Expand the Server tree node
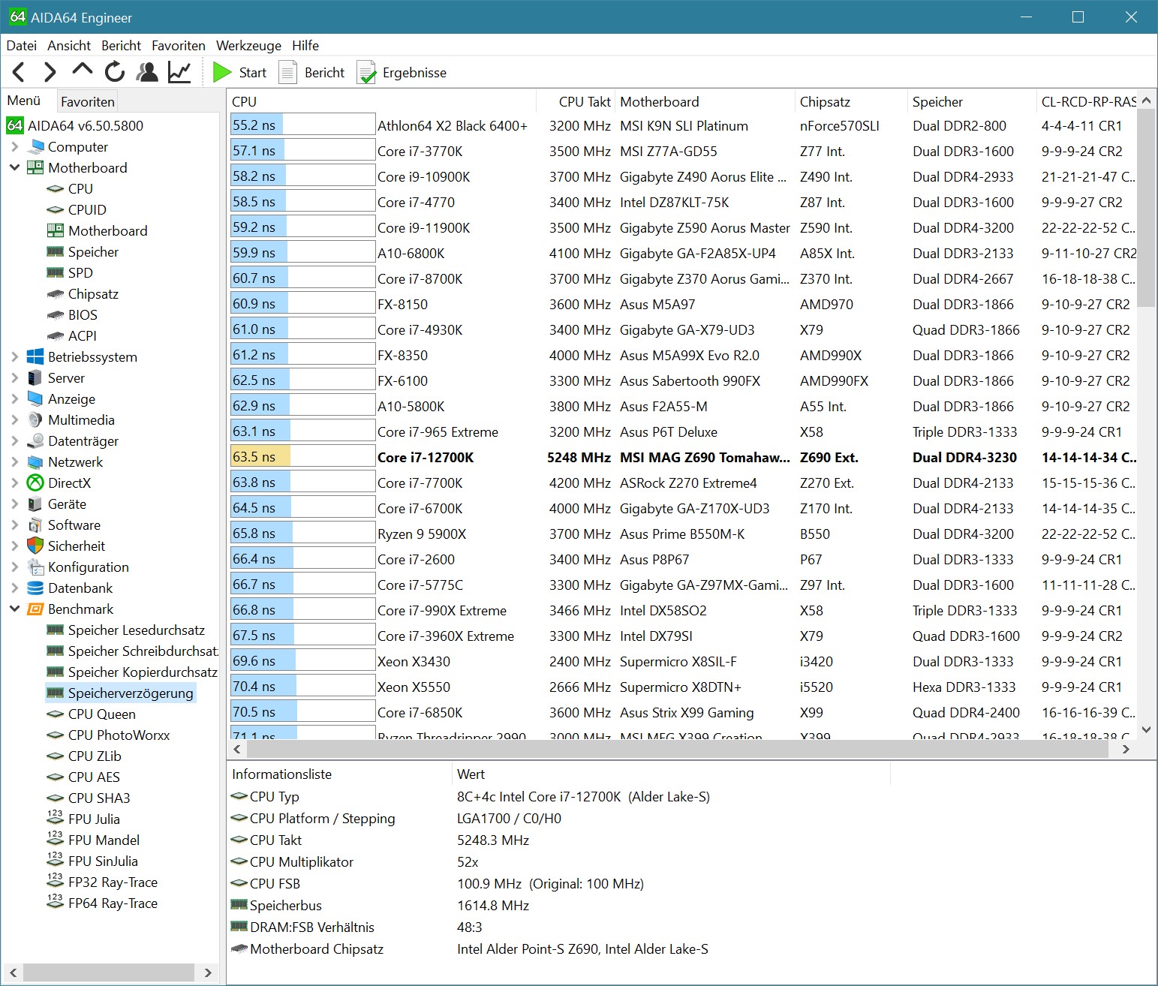The height and width of the screenshot is (986, 1158). (x=15, y=377)
